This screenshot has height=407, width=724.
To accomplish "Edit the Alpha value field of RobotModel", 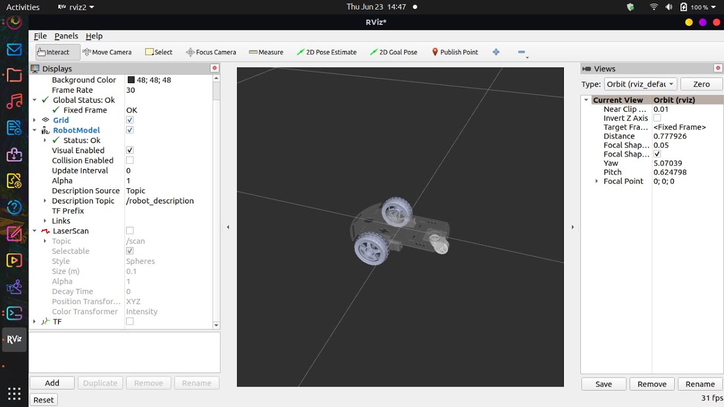I will coord(168,181).
